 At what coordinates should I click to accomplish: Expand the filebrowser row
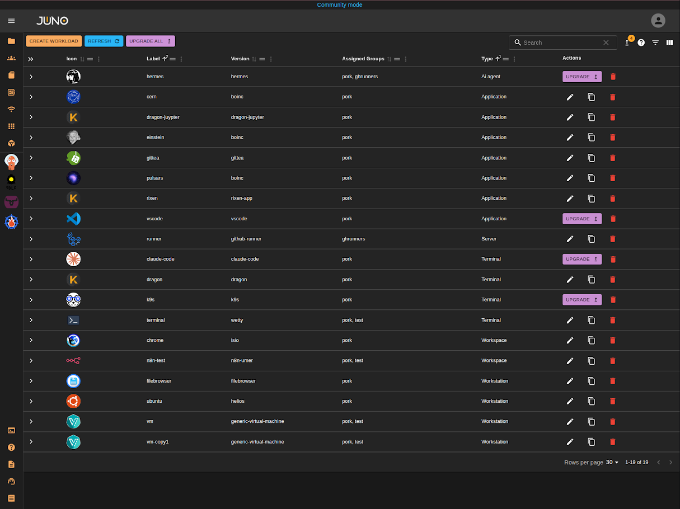(31, 381)
